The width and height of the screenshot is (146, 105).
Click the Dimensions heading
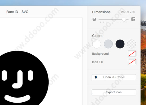coord(101,12)
